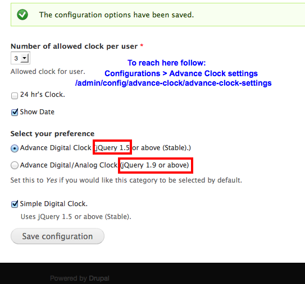Click the 'Simple Digital Clock.' label text
This screenshot has width=305, height=284.
click(x=54, y=204)
